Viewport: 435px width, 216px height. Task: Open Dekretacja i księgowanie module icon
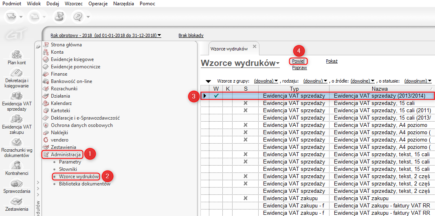17,72
